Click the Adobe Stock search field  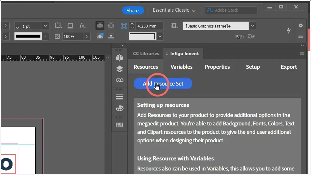[x=231, y=10]
